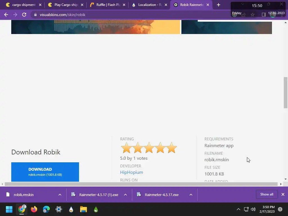Image resolution: width=288 pixels, height=216 pixels.
Task: Click the forward navigation arrow
Action: pos(15,15)
